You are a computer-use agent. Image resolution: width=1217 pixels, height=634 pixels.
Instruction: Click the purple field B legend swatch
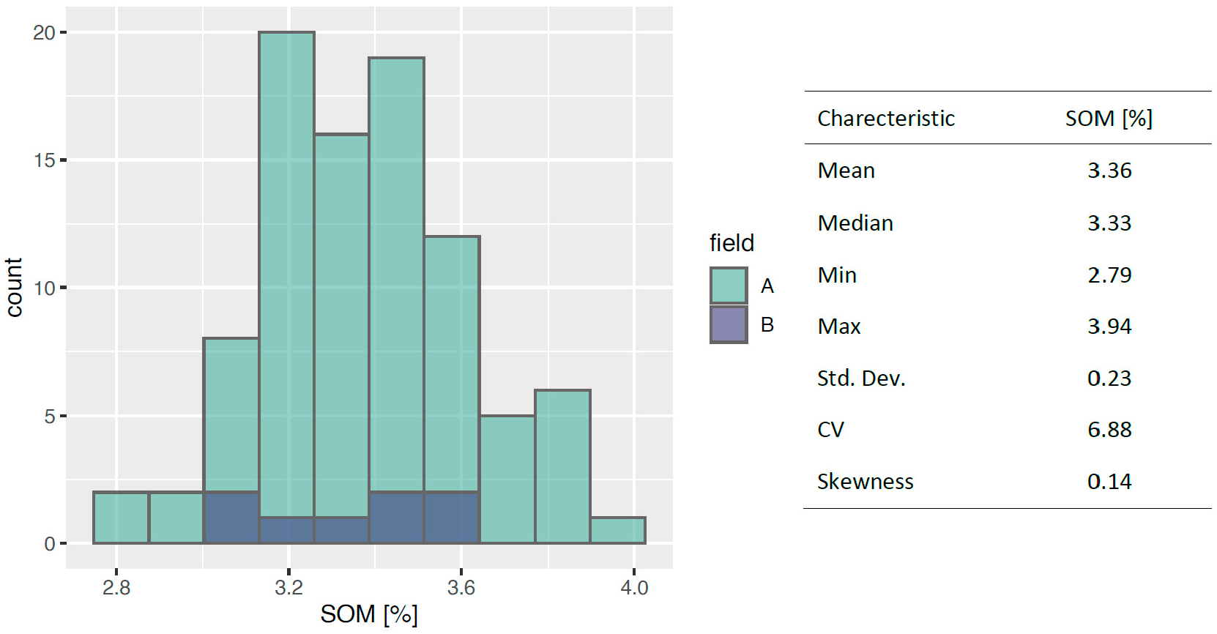pos(728,324)
